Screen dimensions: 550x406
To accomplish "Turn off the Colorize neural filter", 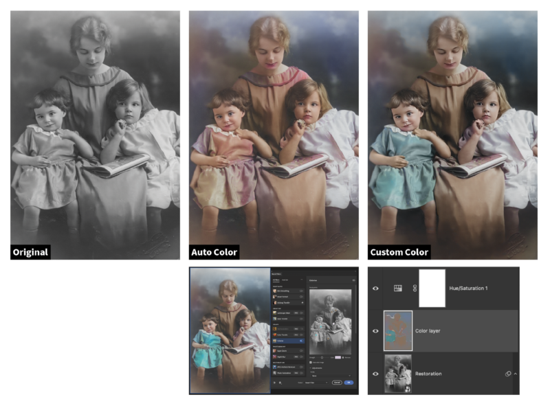I will coord(301,341).
